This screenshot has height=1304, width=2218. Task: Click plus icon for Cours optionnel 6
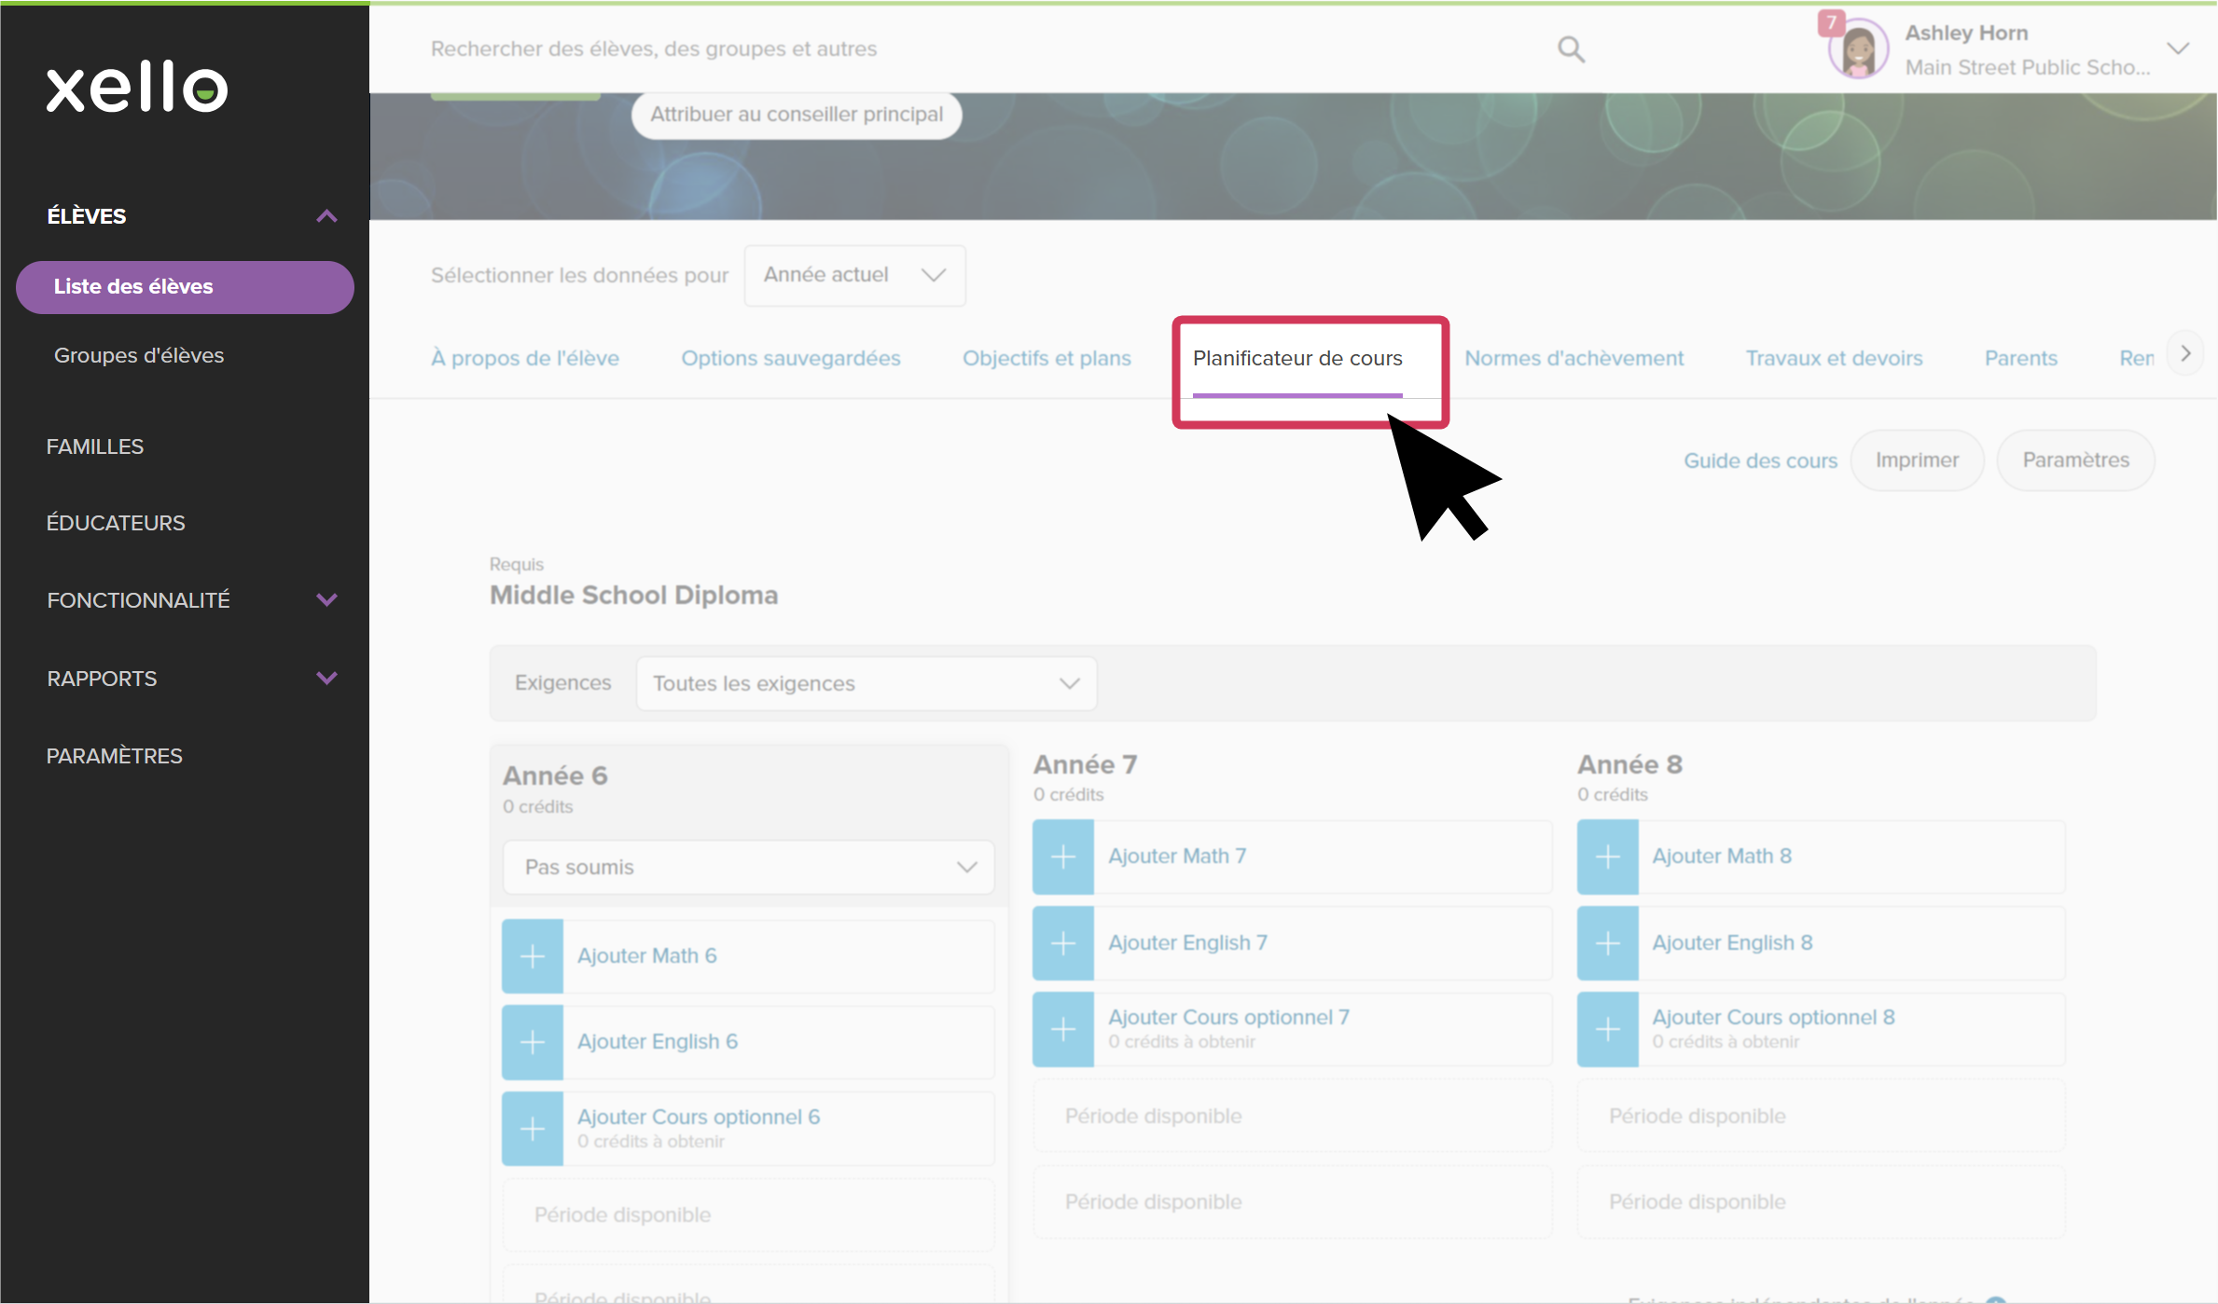coord(533,1129)
